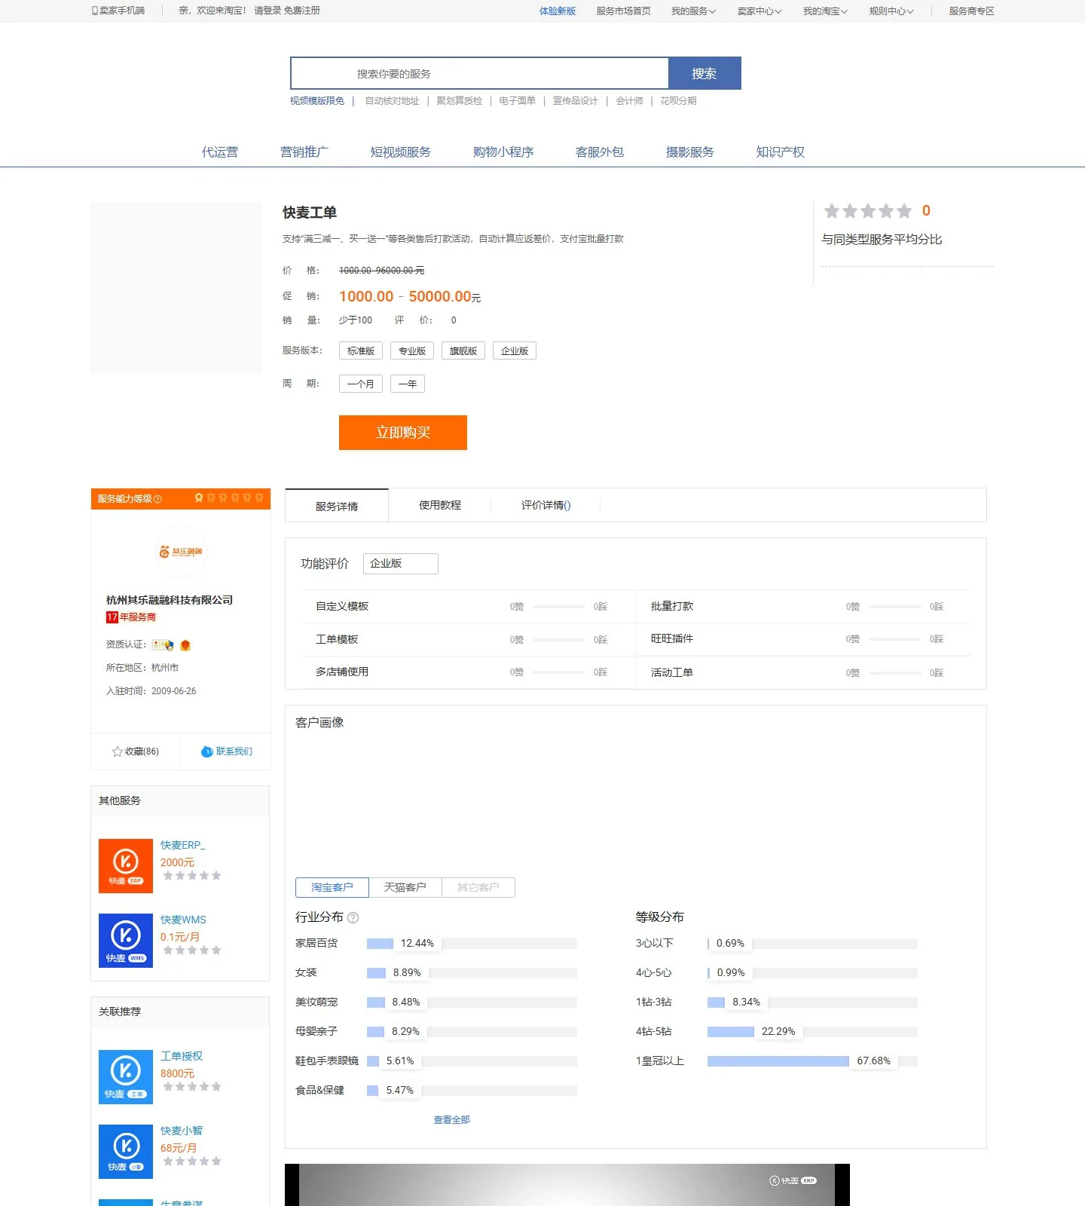1085x1206 pixels.
Task: Switch to 其它客户 customer segment
Action: coord(478,887)
